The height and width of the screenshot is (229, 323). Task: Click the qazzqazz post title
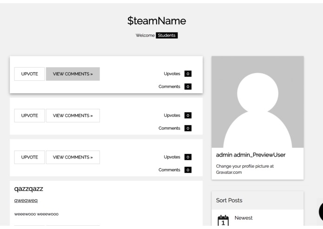29,189
